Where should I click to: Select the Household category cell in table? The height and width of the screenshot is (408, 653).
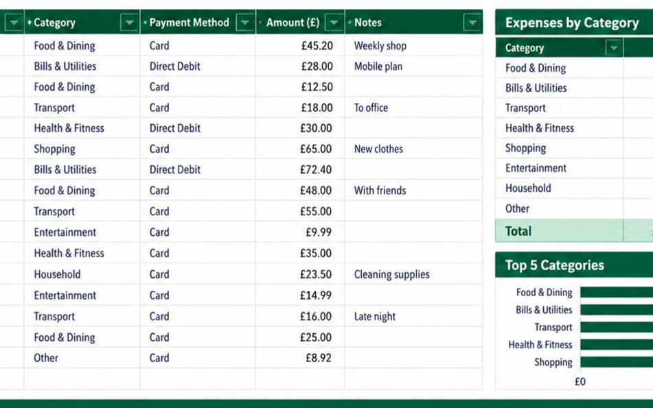pyautogui.click(x=82, y=274)
